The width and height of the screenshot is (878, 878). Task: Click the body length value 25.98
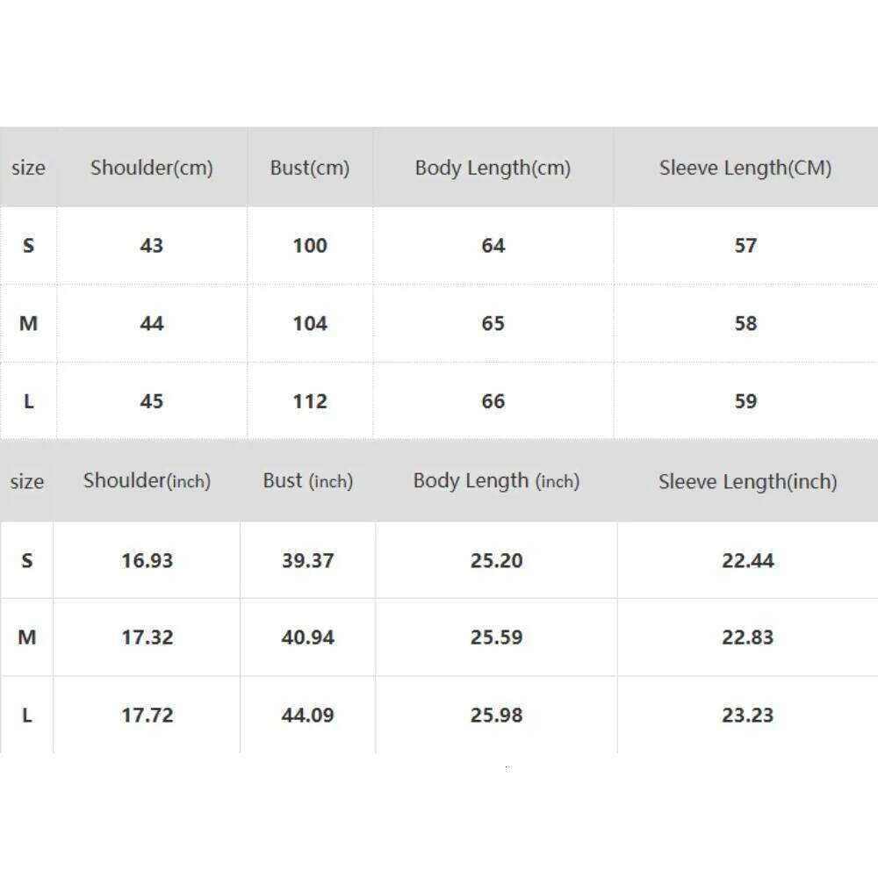click(496, 715)
